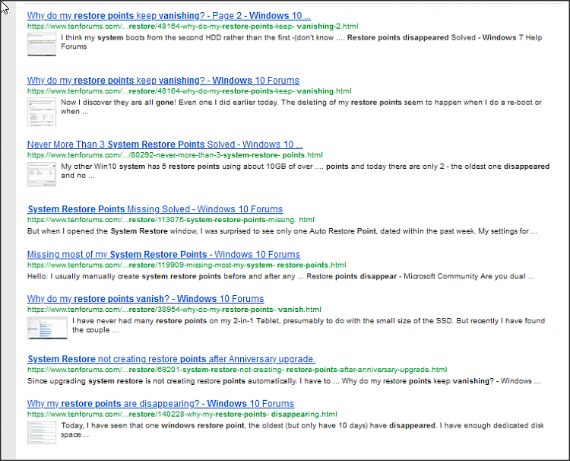The height and width of the screenshot is (461, 570).
Task: Click green URL '140228-why-my-restore-points- disappearing.html'
Action: pos(182,415)
